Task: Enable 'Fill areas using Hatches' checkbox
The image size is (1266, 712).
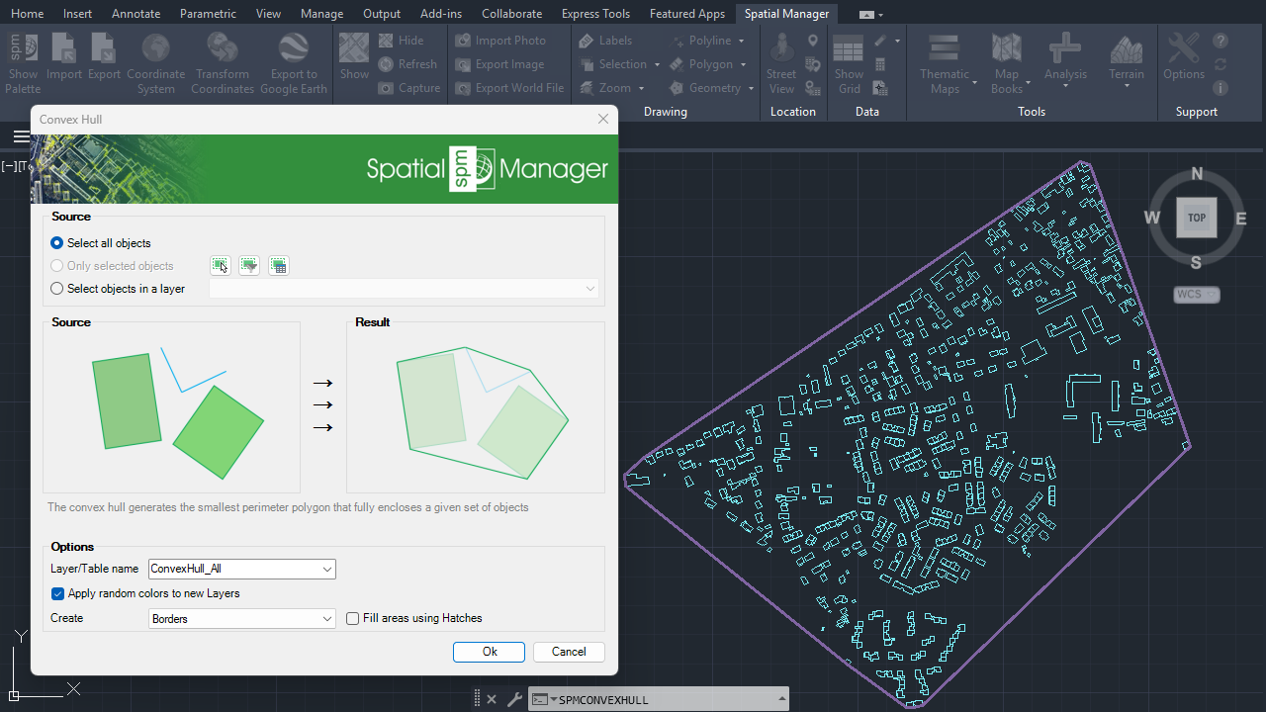Action: [x=353, y=619]
